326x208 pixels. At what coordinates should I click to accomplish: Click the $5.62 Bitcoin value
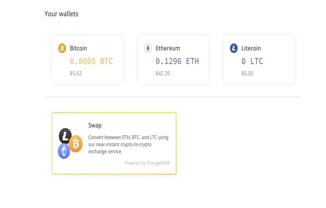pos(76,73)
